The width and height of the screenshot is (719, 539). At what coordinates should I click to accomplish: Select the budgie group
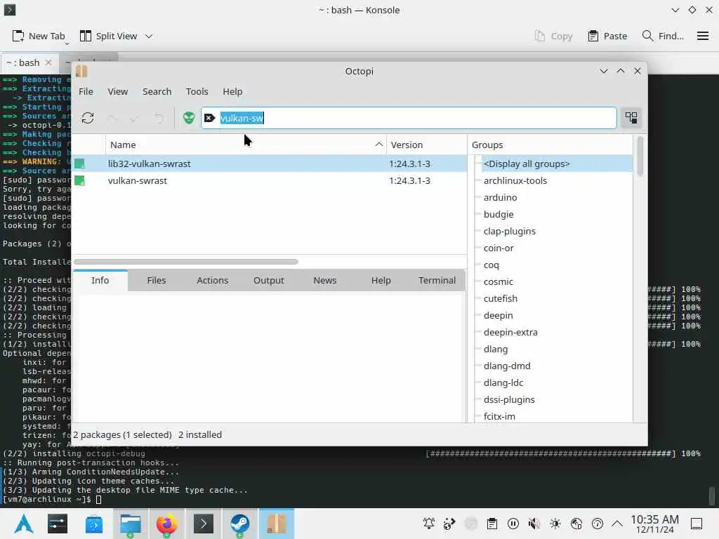coord(498,215)
